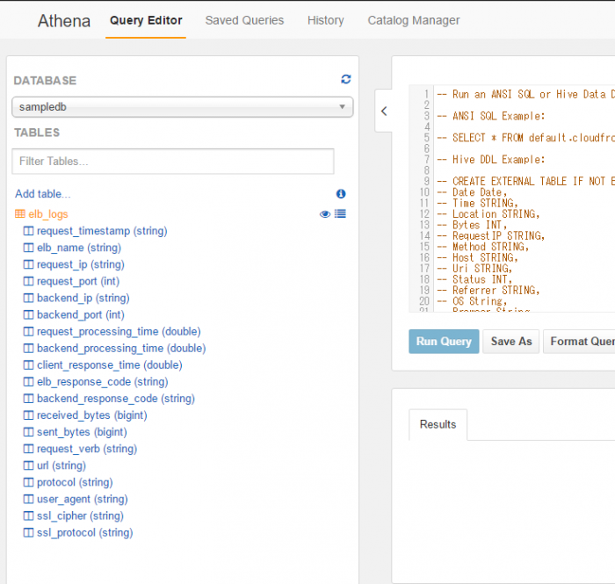Select the client_response_time (double) column text
Screen dimensions: 615x584
pos(110,365)
